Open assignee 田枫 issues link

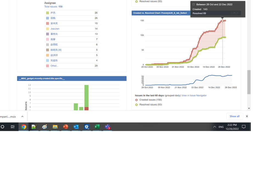point(53,18)
